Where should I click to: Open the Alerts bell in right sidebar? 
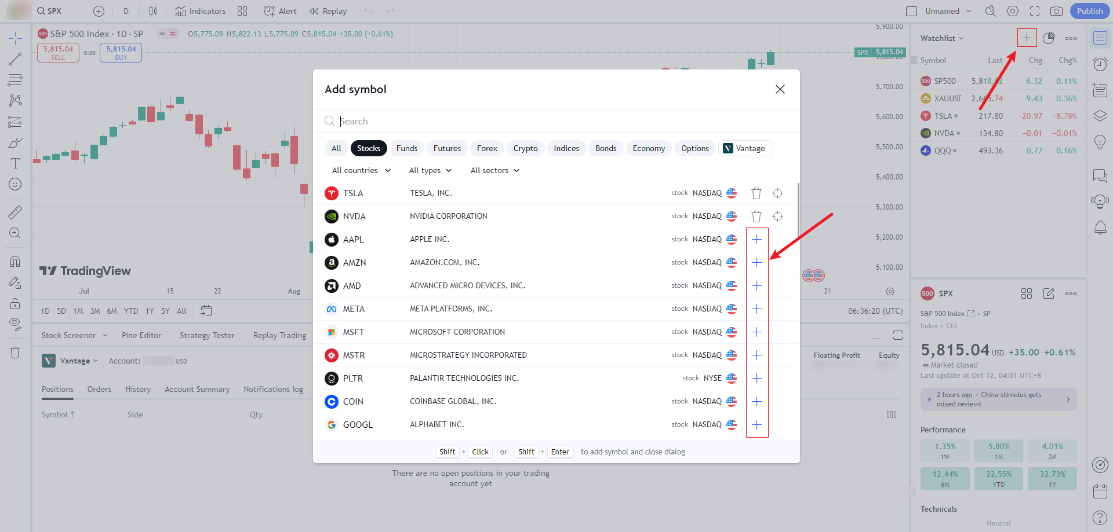click(1100, 228)
